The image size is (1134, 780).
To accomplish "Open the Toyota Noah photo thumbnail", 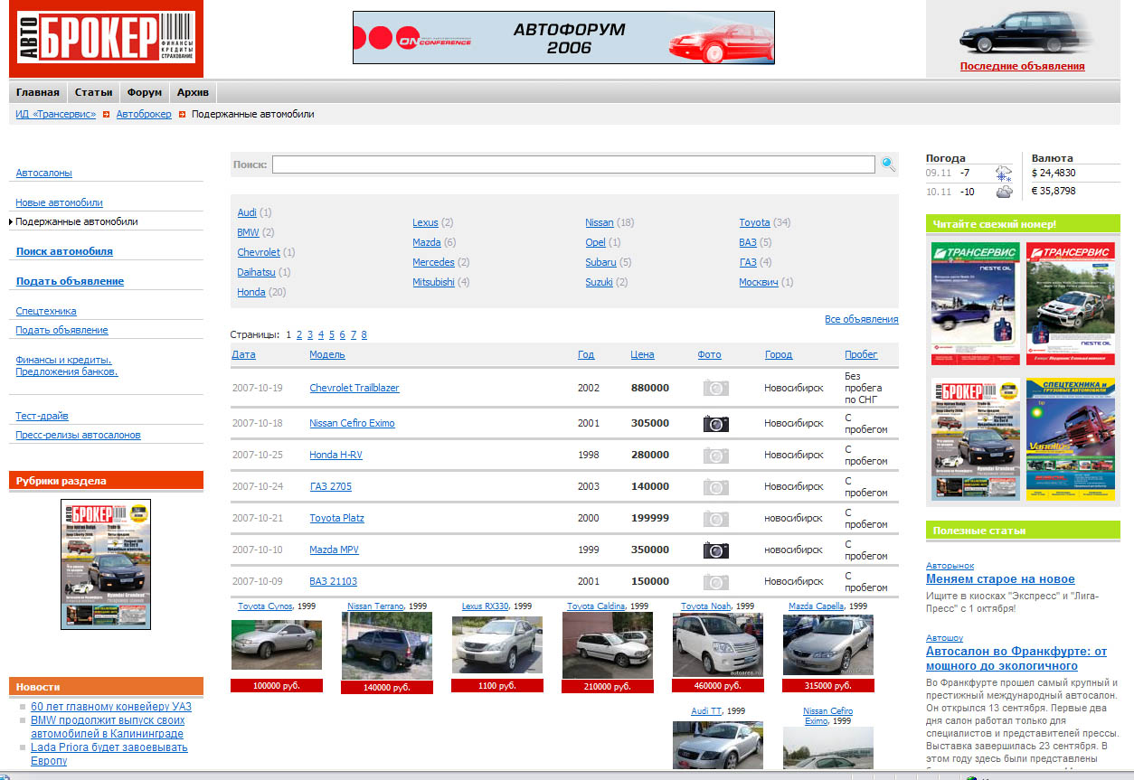I will 717,644.
